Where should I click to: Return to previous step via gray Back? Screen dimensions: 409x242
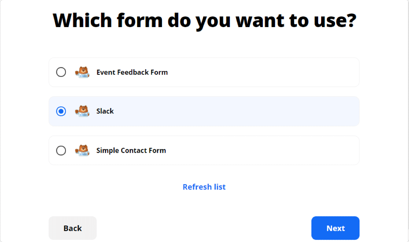pyautogui.click(x=72, y=228)
